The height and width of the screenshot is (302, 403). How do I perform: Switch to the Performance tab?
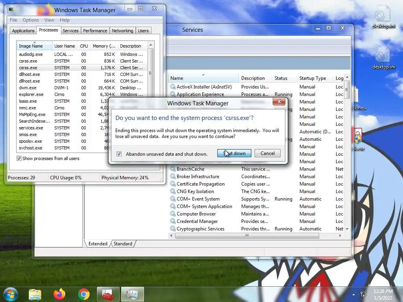(95, 31)
